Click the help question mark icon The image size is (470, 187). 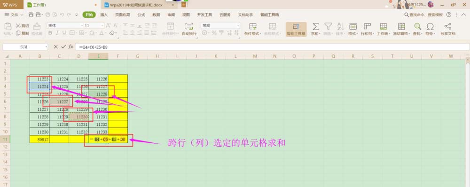tap(449, 15)
